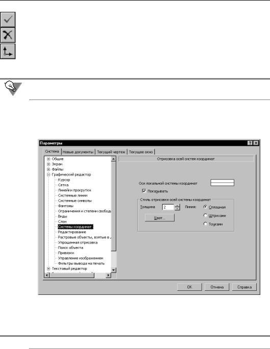Switch to the Система tab
Viewport: 270px width, 349px height.
click(52, 152)
